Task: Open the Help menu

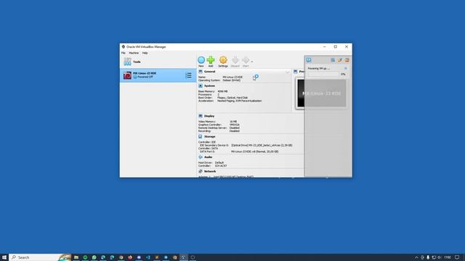Action: [145, 53]
